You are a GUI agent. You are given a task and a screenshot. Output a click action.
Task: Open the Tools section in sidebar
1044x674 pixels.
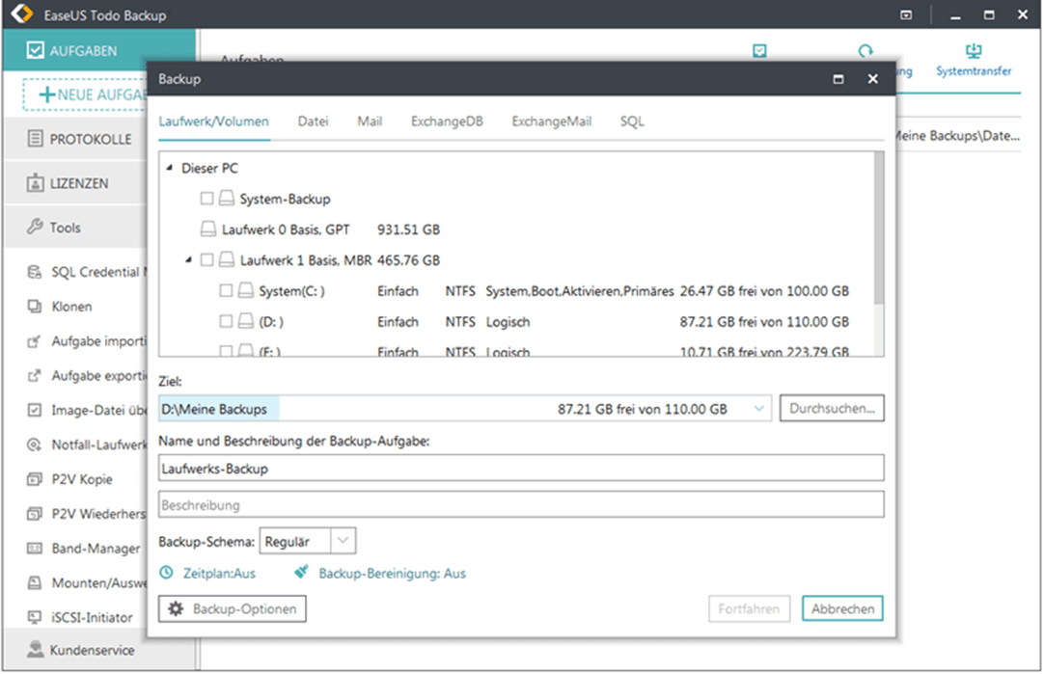coord(75,228)
